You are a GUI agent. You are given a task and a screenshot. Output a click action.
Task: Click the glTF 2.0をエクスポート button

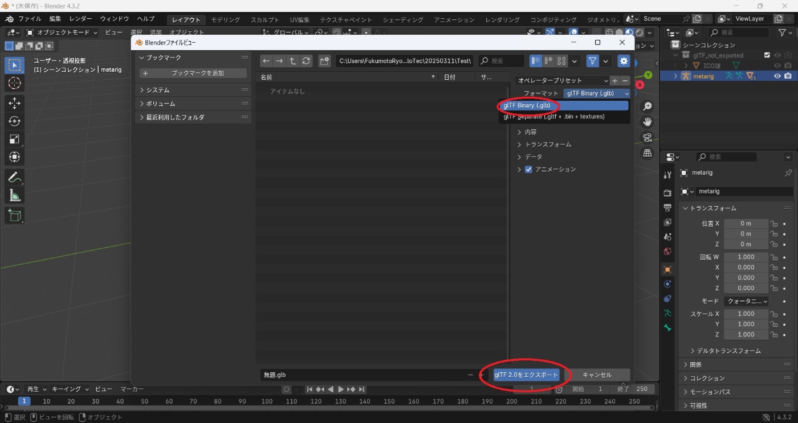(526, 375)
